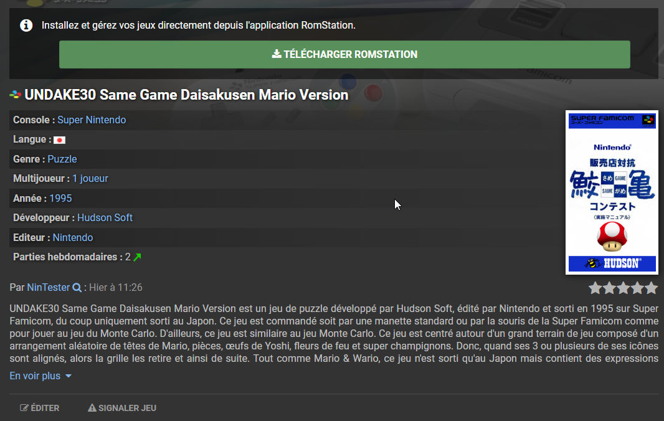664x421 pixels.
Task: Click the magnifier icon next to NinTester
Action: pos(77,288)
